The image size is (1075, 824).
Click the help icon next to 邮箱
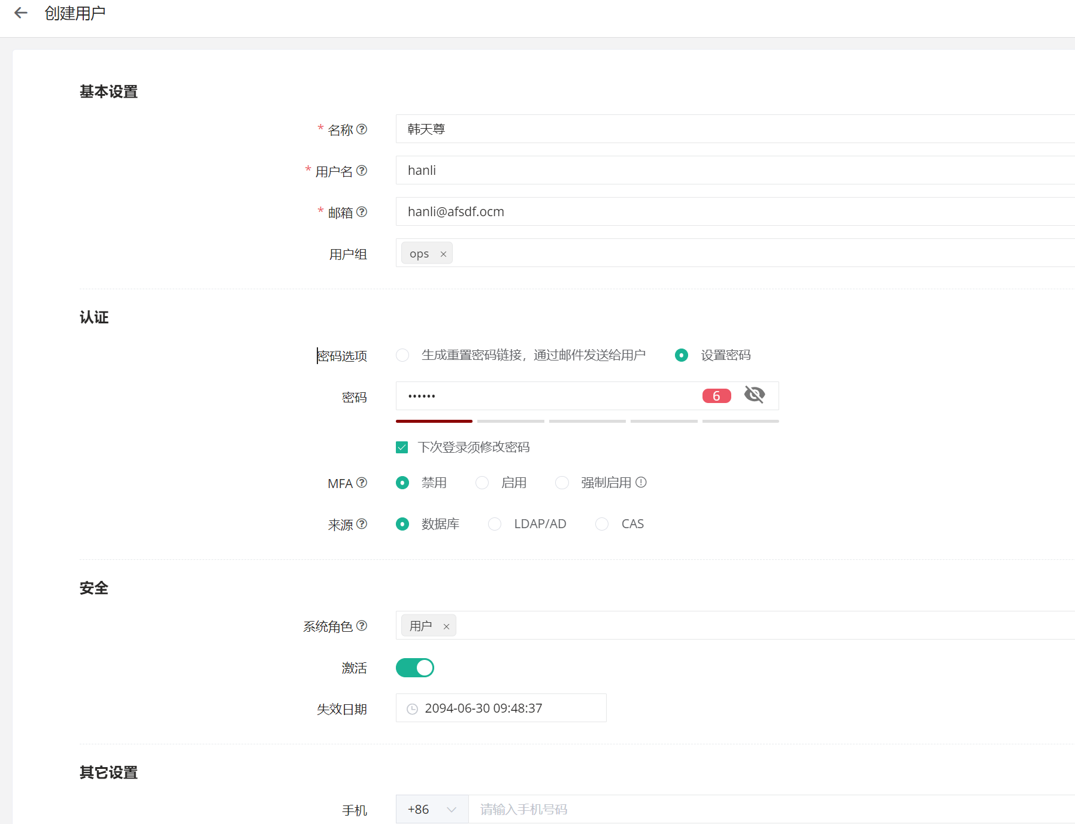point(362,212)
